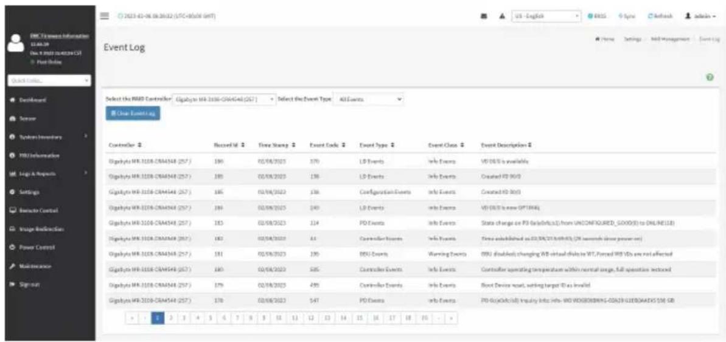Jump to the first page in pagination

[132, 318]
